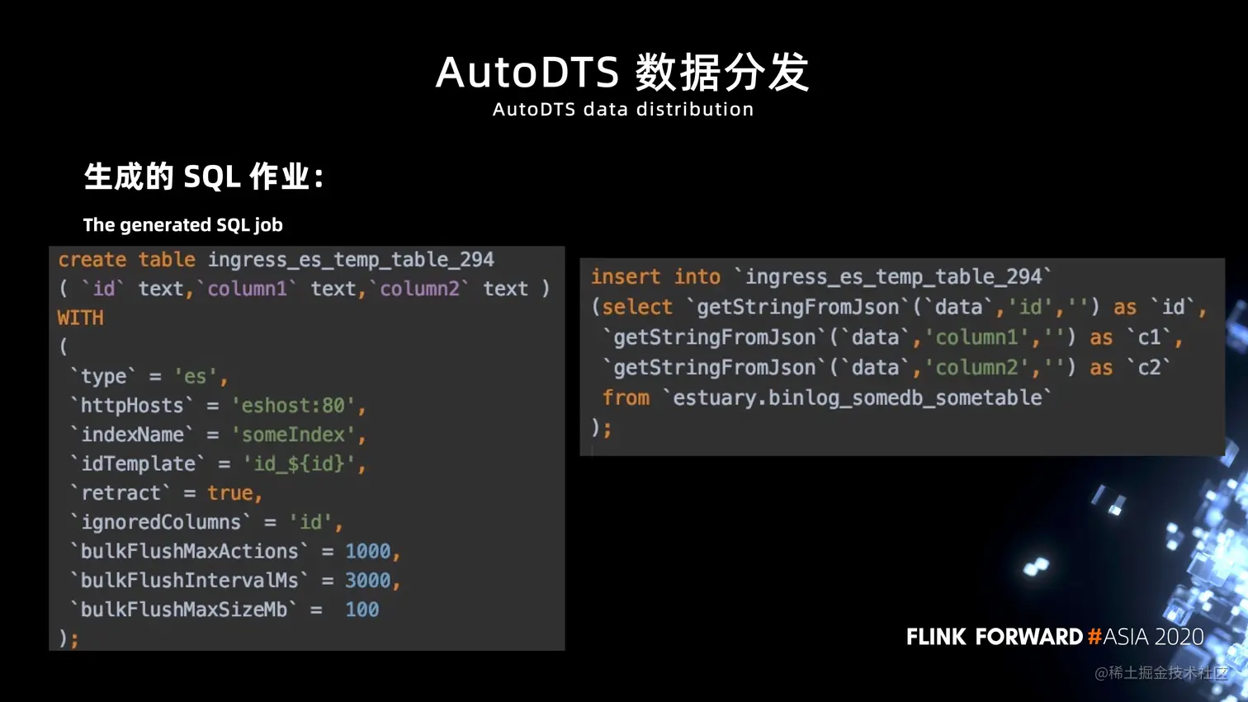Select the "WITH" keyword line

pyautogui.click(x=81, y=318)
